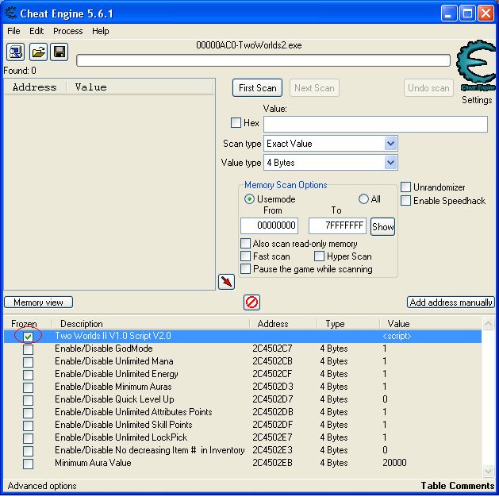Check Also scan read-only memory
The image size is (499, 497).
point(245,244)
